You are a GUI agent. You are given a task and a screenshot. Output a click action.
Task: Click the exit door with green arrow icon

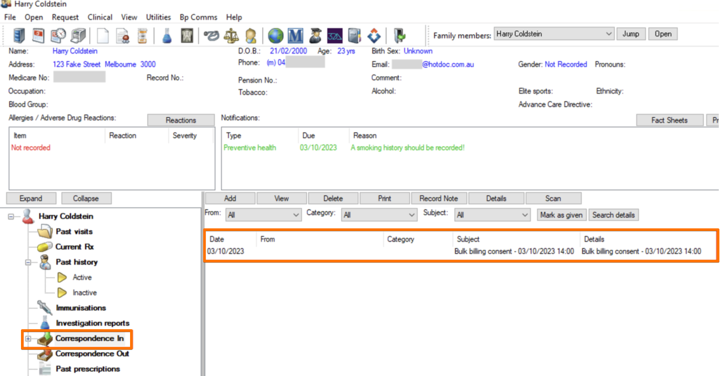click(x=400, y=36)
